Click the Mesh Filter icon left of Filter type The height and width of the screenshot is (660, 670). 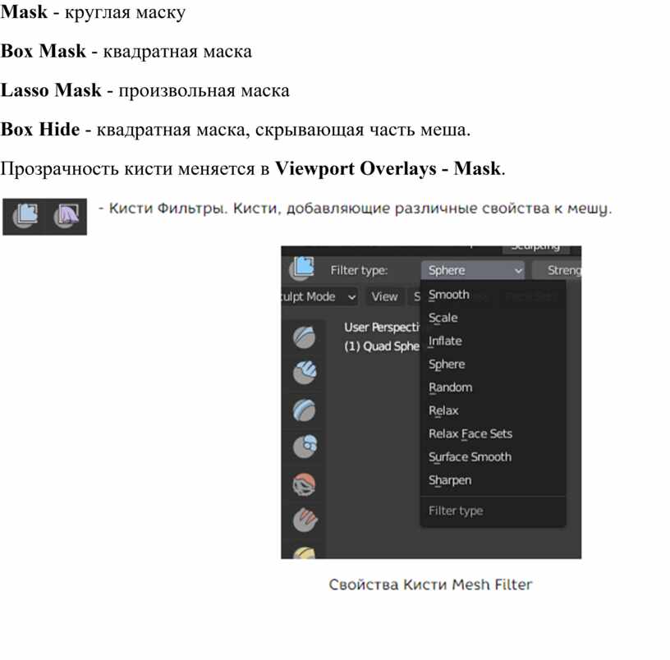[x=303, y=269]
